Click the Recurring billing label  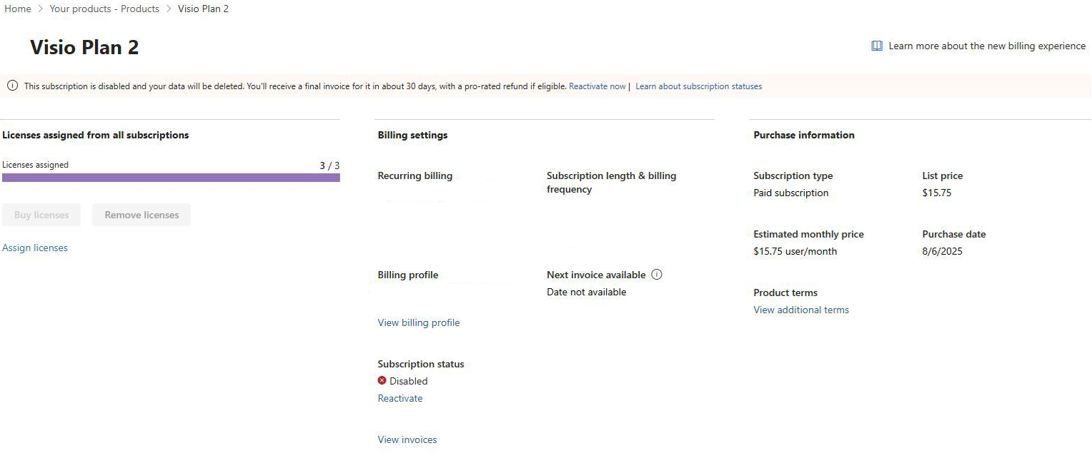tap(415, 176)
